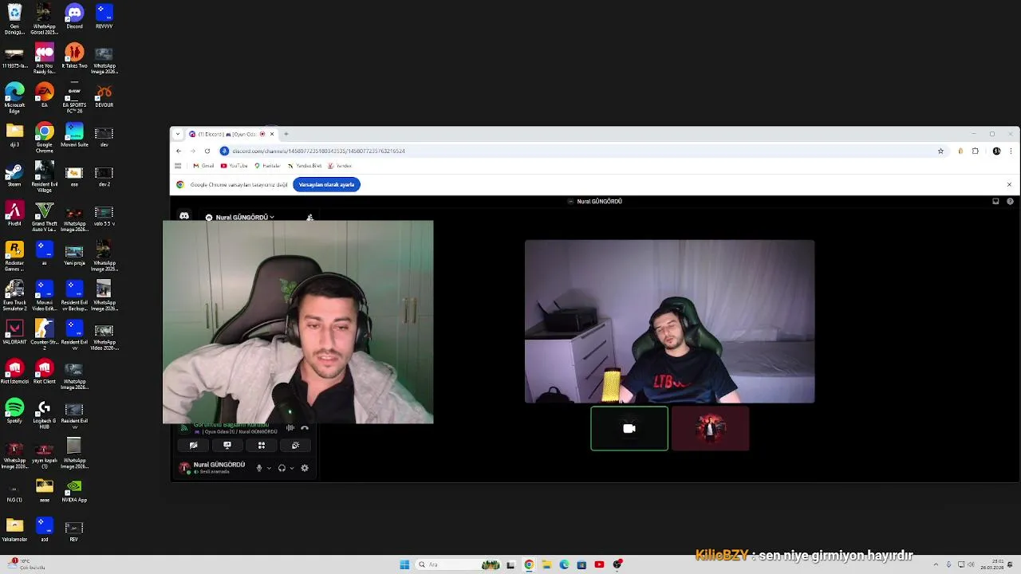Click Varsayılan olarak ayarla button

pos(326,184)
